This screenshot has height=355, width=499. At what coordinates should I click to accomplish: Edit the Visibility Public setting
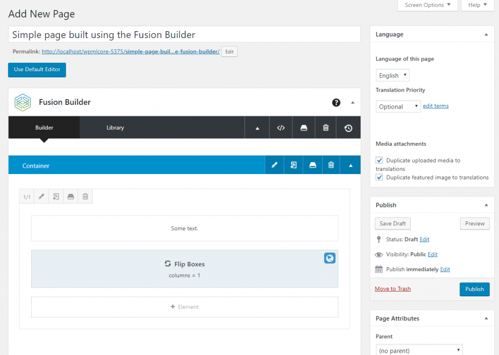point(433,255)
